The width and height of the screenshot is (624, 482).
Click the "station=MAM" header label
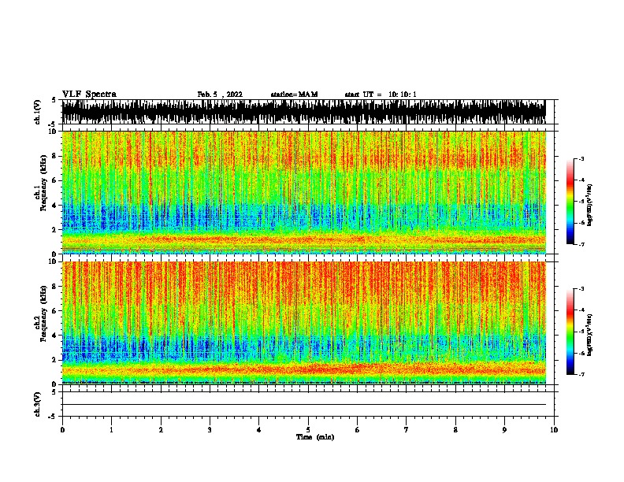click(x=294, y=95)
